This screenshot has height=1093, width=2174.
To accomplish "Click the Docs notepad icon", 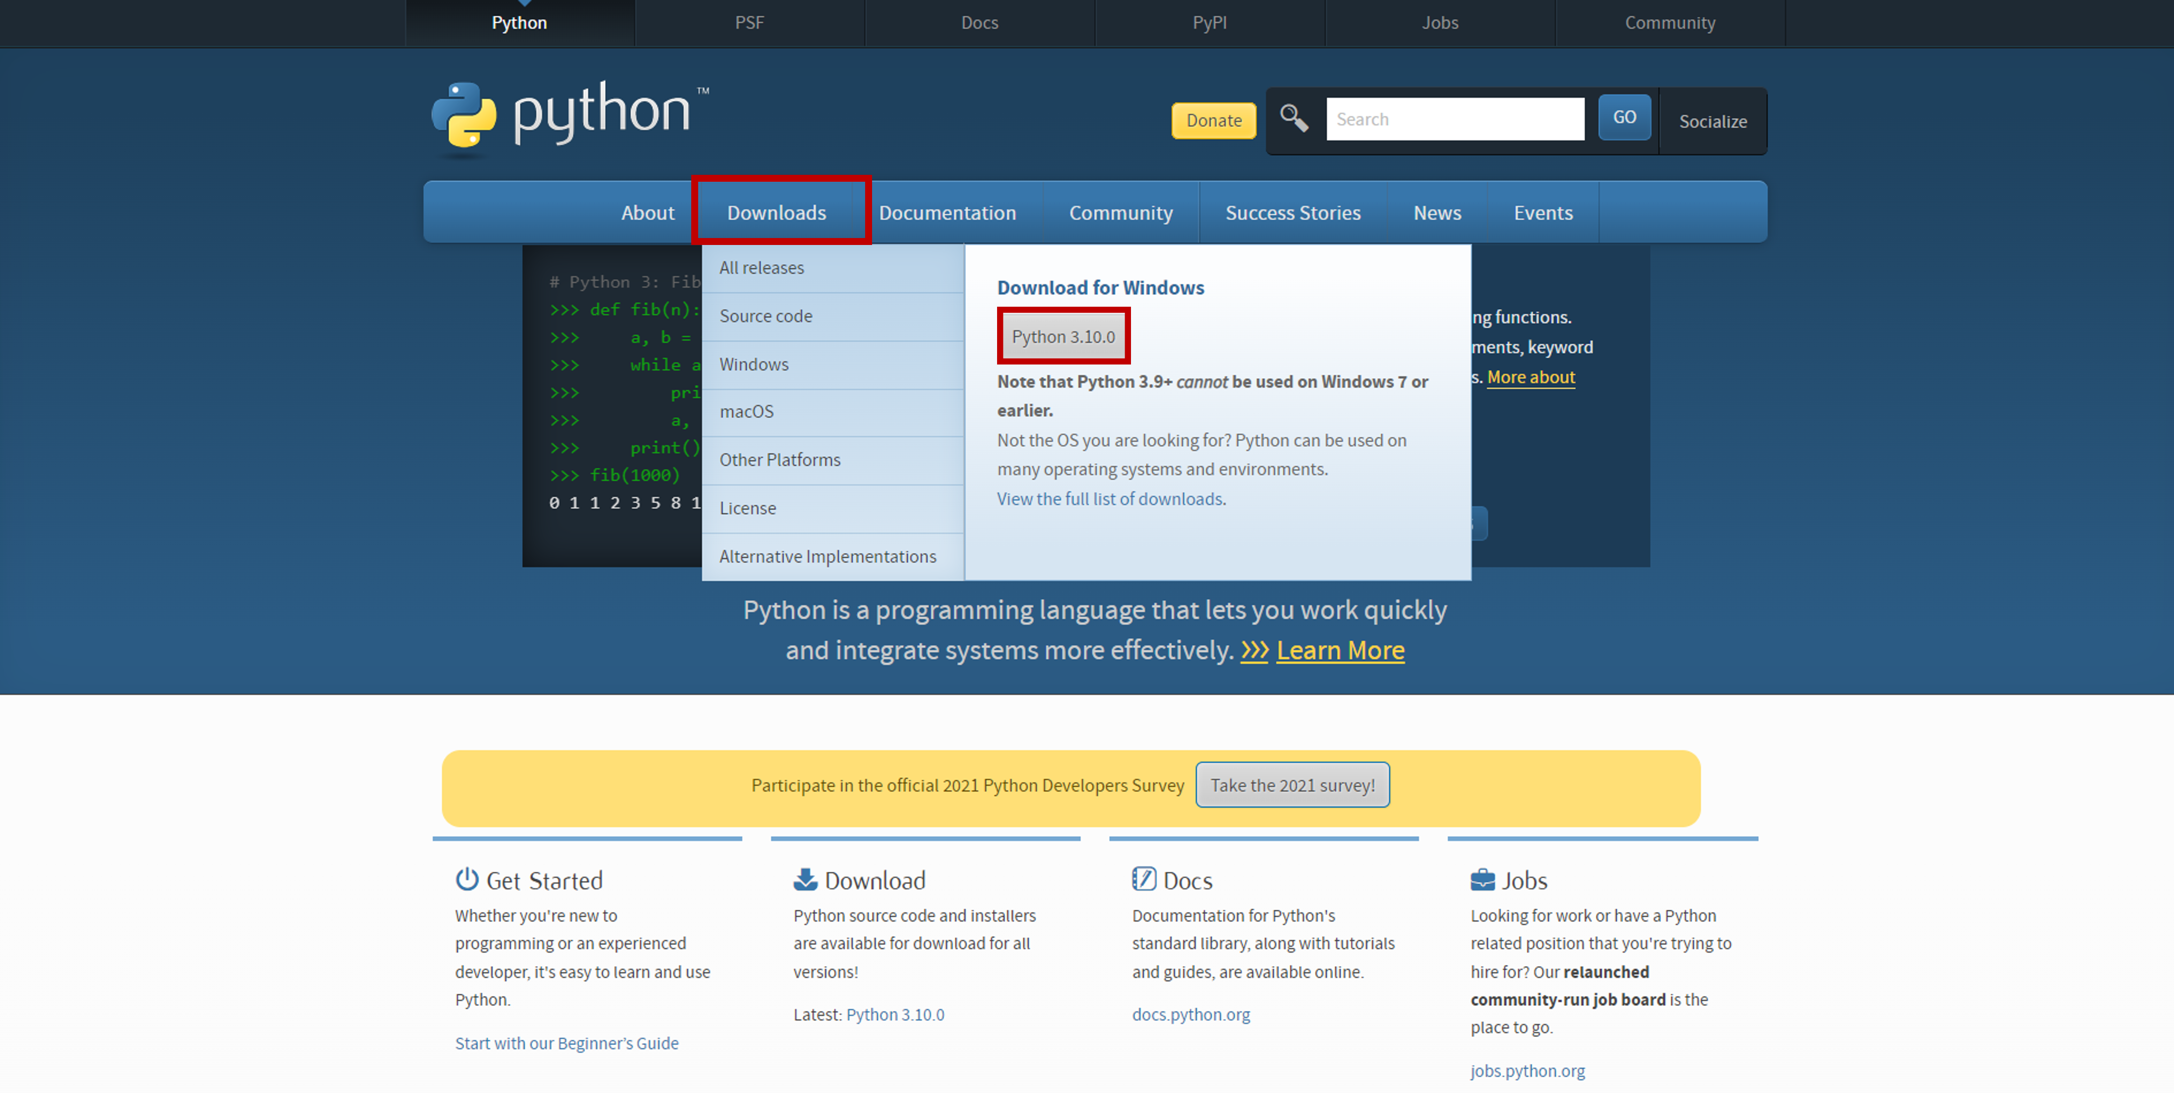I will pos(1143,879).
